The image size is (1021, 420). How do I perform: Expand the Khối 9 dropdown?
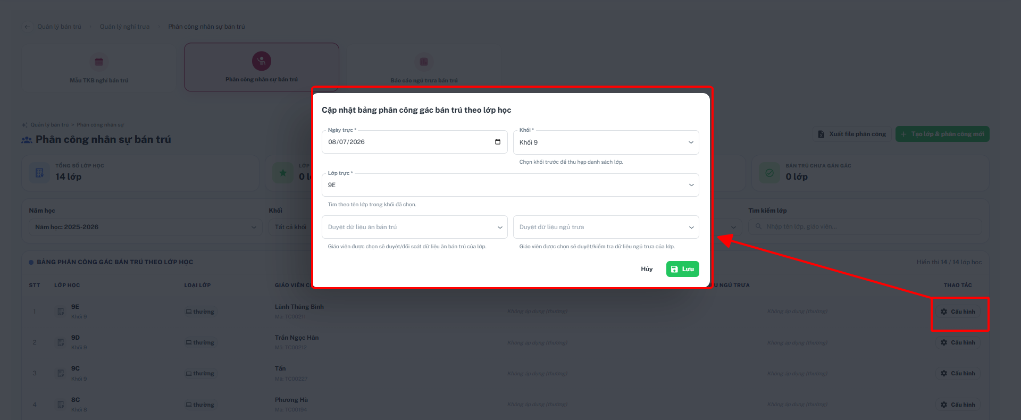pos(606,142)
